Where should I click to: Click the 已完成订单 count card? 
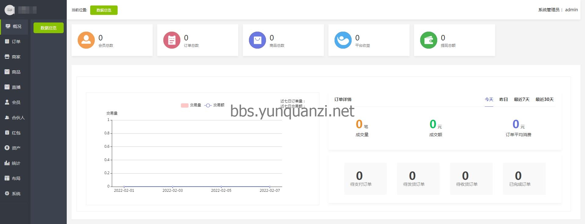click(x=524, y=178)
